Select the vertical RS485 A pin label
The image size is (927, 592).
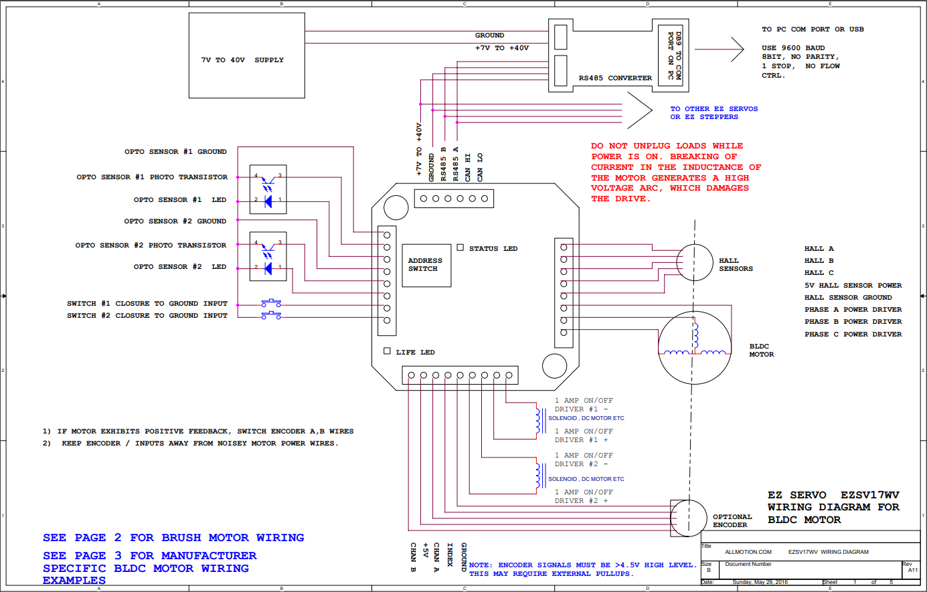(x=456, y=164)
